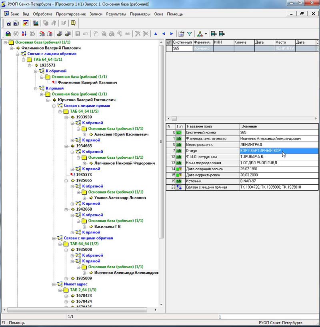Open the tree-structure icon dropdown arrow
The width and height of the screenshot is (320, 327).
coord(206,34)
